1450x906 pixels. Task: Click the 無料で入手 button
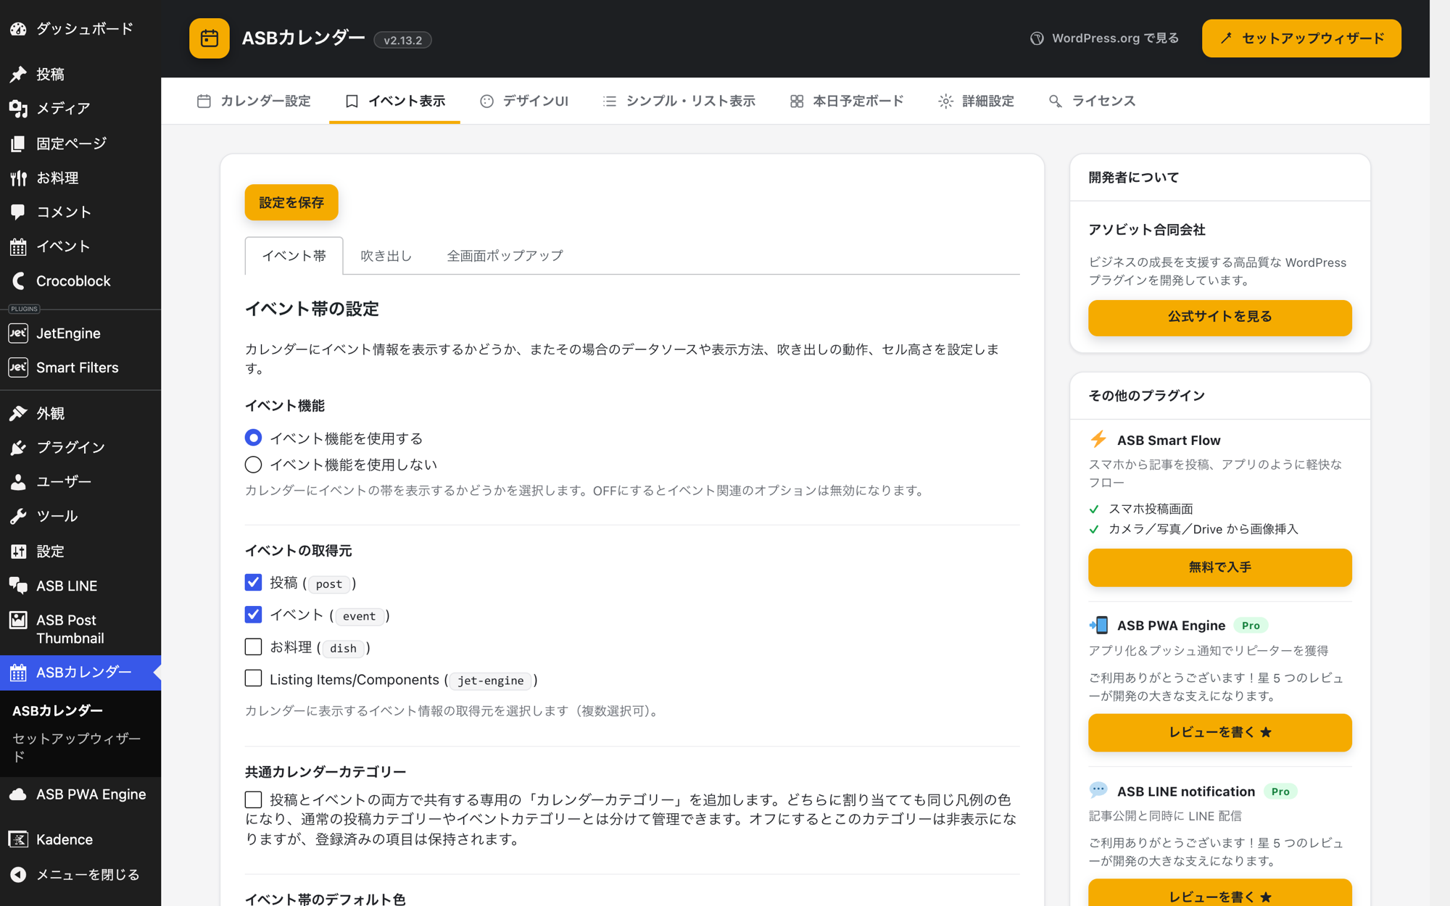point(1219,568)
